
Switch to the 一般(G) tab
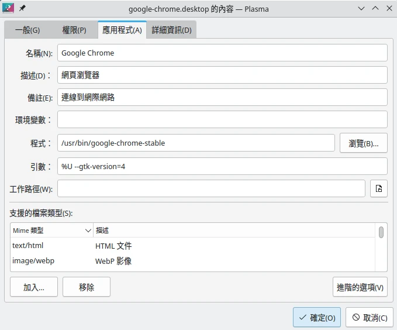click(27, 30)
